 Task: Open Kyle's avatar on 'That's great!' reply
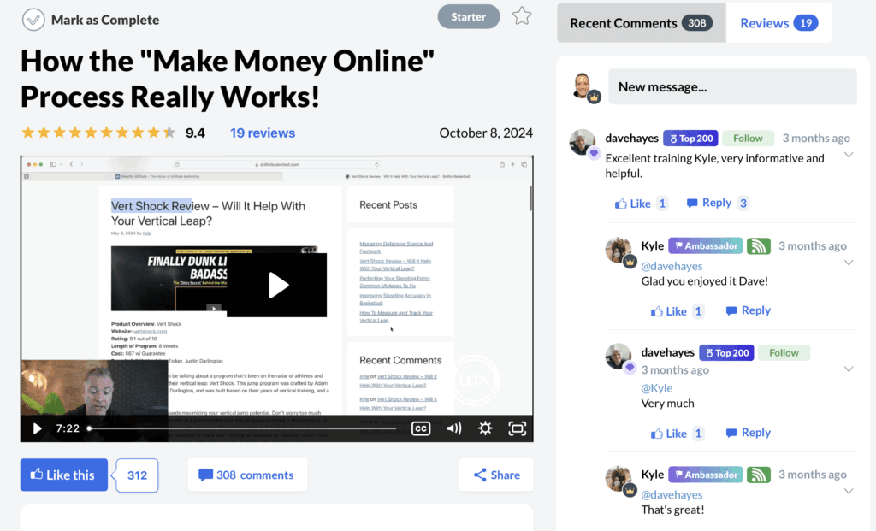tap(619, 480)
